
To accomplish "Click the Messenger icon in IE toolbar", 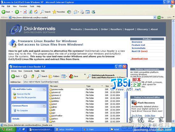I will coord(93,12).
